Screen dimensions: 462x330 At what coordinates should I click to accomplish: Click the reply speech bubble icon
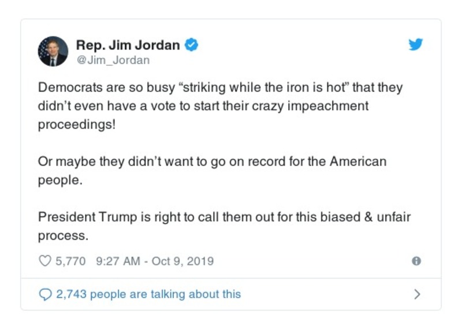pos(44,294)
